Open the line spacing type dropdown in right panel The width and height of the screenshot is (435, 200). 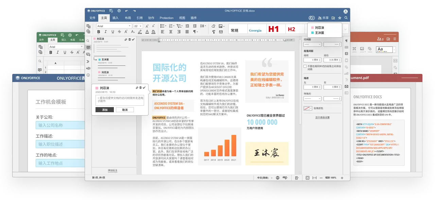click(312, 44)
